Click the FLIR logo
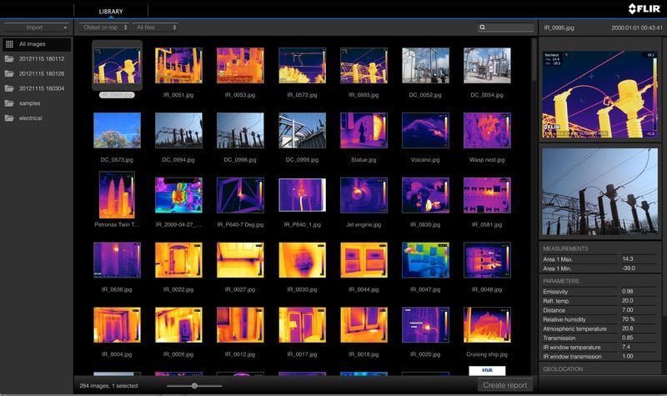This screenshot has height=396, width=667. click(644, 9)
